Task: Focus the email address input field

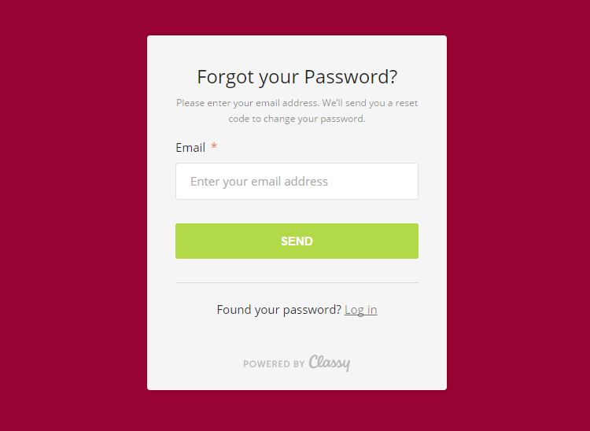Action: tap(297, 181)
